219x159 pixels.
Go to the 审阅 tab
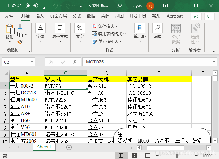(x=105, y=16)
